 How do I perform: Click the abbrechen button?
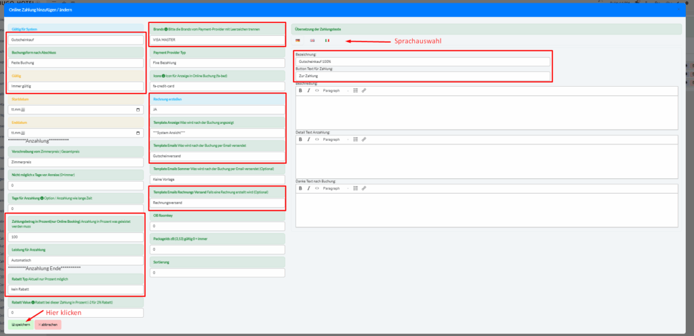pos(47,324)
